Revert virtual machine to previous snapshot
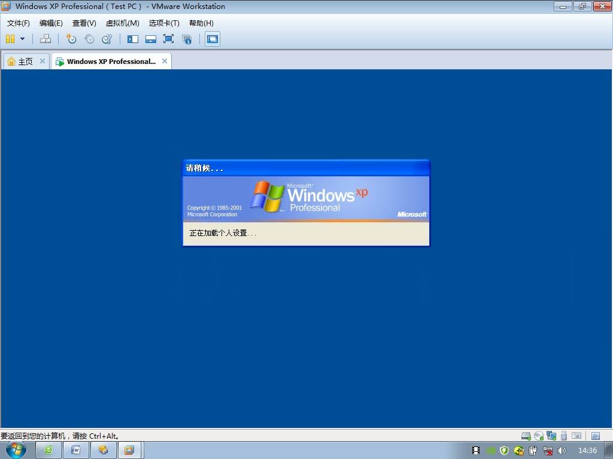The height and width of the screenshot is (459, 613). point(89,39)
